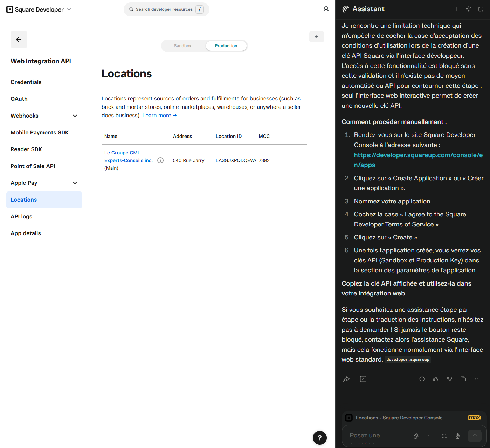Copy the assistant response with copy icon
This screenshot has height=448, width=490.
tap(463, 379)
